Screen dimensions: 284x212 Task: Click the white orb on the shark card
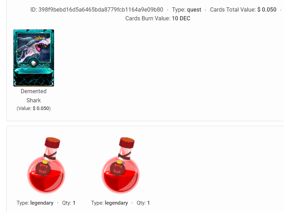pyautogui.click(x=34, y=63)
